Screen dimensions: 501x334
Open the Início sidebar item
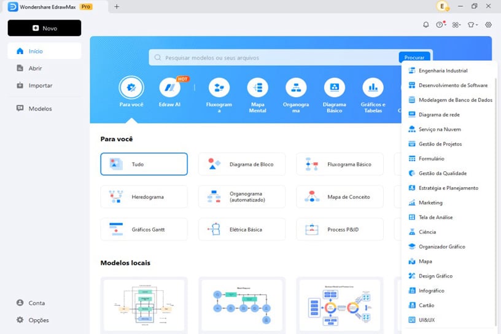pyautogui.click(x=44, y=51)
